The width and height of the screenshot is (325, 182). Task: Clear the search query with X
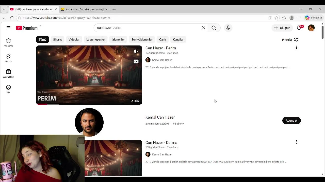pyautogui.click(x=203, y=28)
